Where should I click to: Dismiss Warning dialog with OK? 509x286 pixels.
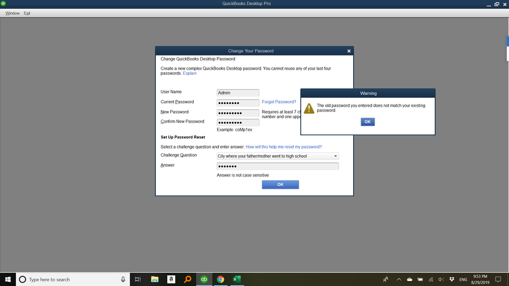(x=367, y=122)
